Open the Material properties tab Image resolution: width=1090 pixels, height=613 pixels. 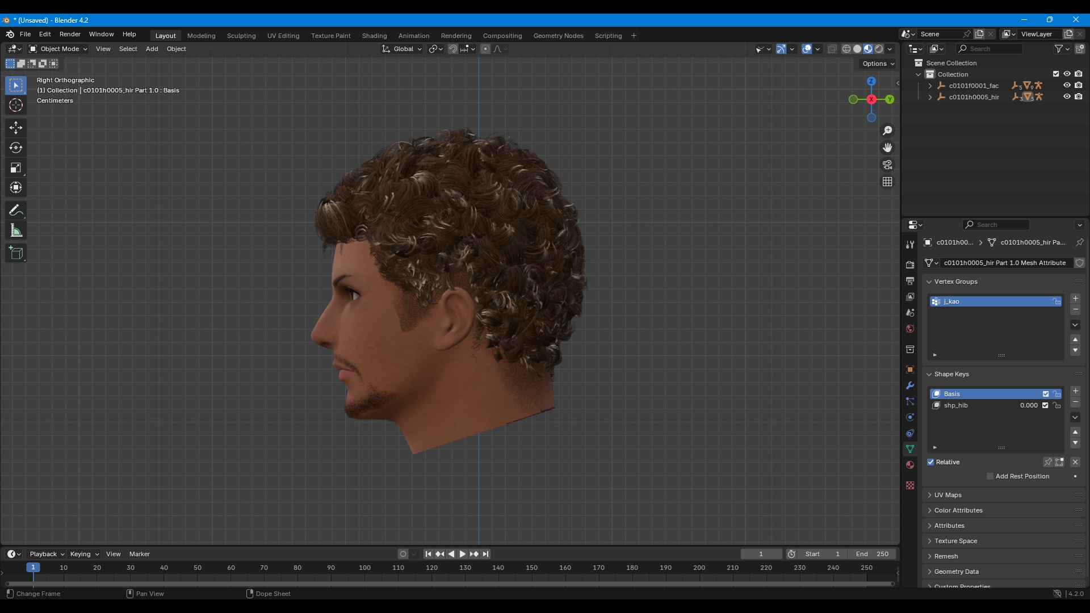[910, 465]
